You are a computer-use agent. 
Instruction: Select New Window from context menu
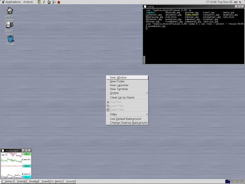click(x=118, y=77)
